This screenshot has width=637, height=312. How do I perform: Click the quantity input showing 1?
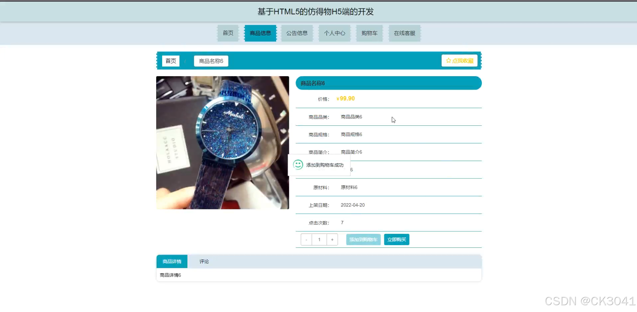click(x=319, y=239)
